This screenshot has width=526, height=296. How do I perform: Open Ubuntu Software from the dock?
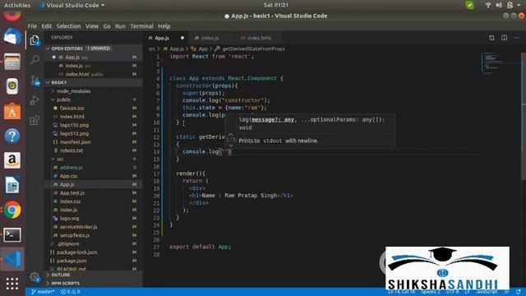(12, 111)
